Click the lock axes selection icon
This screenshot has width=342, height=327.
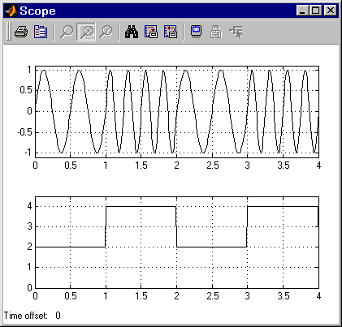click(216, 32)
